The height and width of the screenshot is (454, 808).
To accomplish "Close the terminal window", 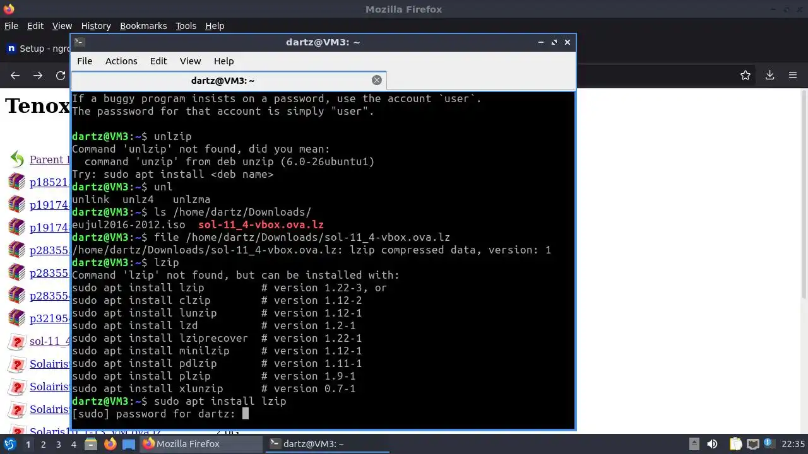I will (x=567, y=42).
